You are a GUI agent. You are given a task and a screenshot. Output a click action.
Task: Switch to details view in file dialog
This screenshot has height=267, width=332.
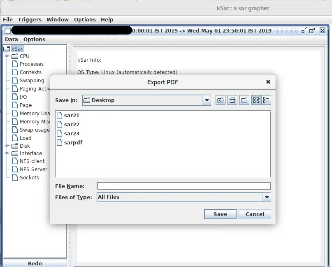[267, 100]
